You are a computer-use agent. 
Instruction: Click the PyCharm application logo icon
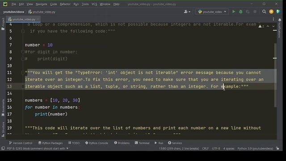(5, 4)
